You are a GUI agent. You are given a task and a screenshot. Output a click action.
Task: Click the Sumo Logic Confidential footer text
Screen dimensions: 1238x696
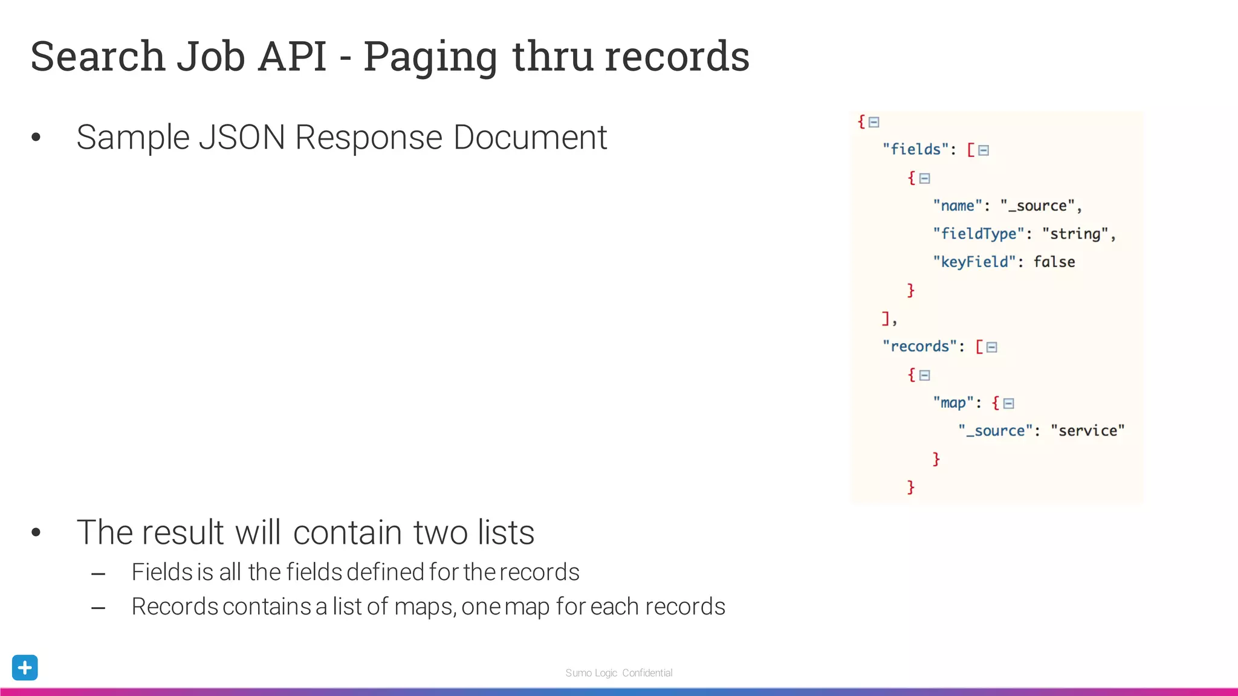tap(618, 672)
